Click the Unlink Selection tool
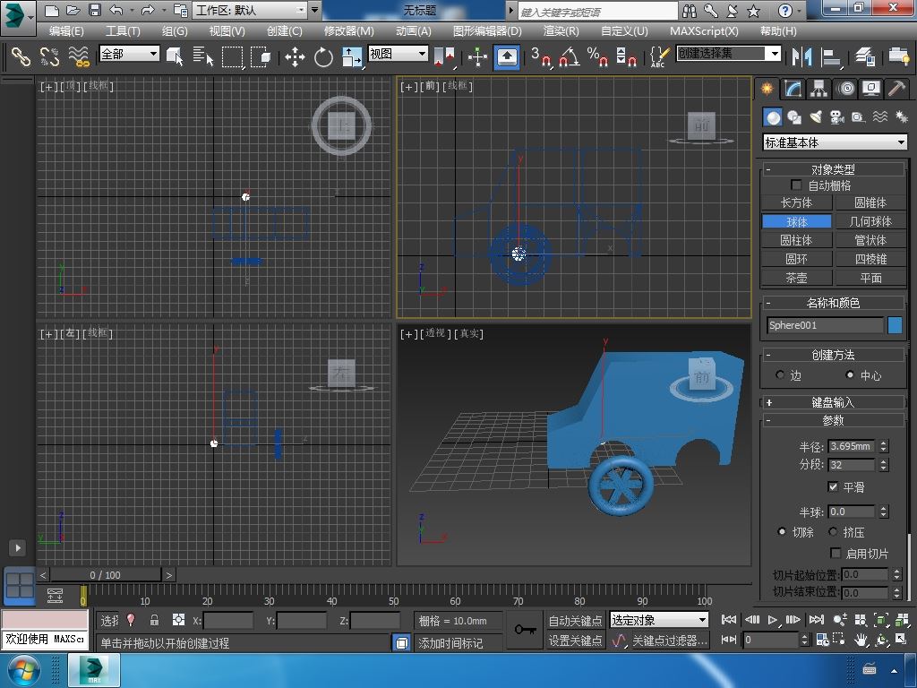 (49, 56)
